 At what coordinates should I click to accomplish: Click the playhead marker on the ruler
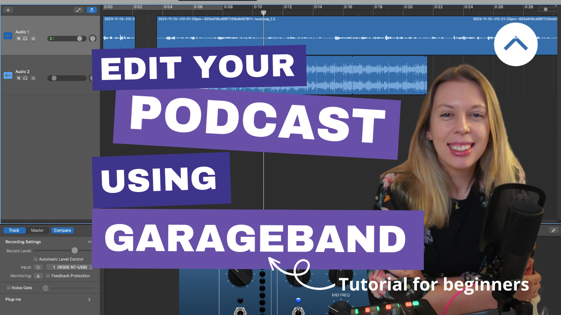tap(263, 13)
